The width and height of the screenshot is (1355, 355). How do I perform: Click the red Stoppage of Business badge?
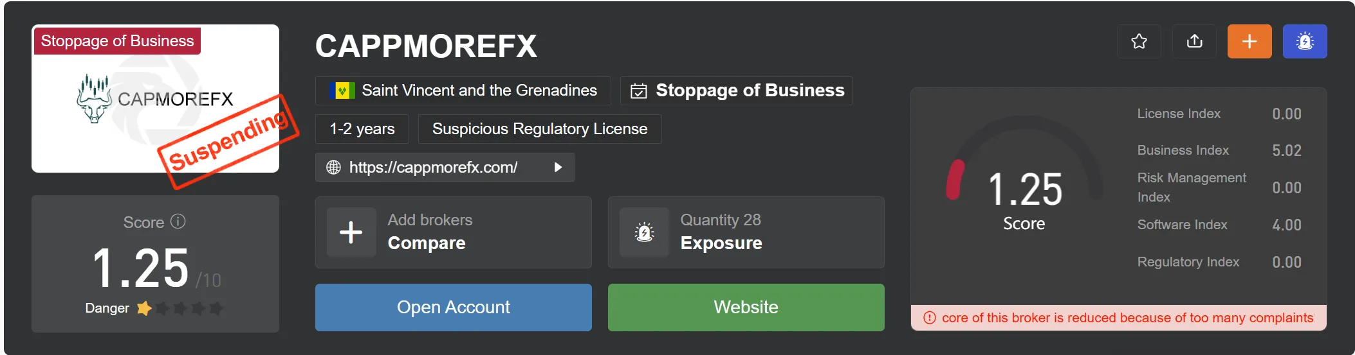tap(117, 41)
